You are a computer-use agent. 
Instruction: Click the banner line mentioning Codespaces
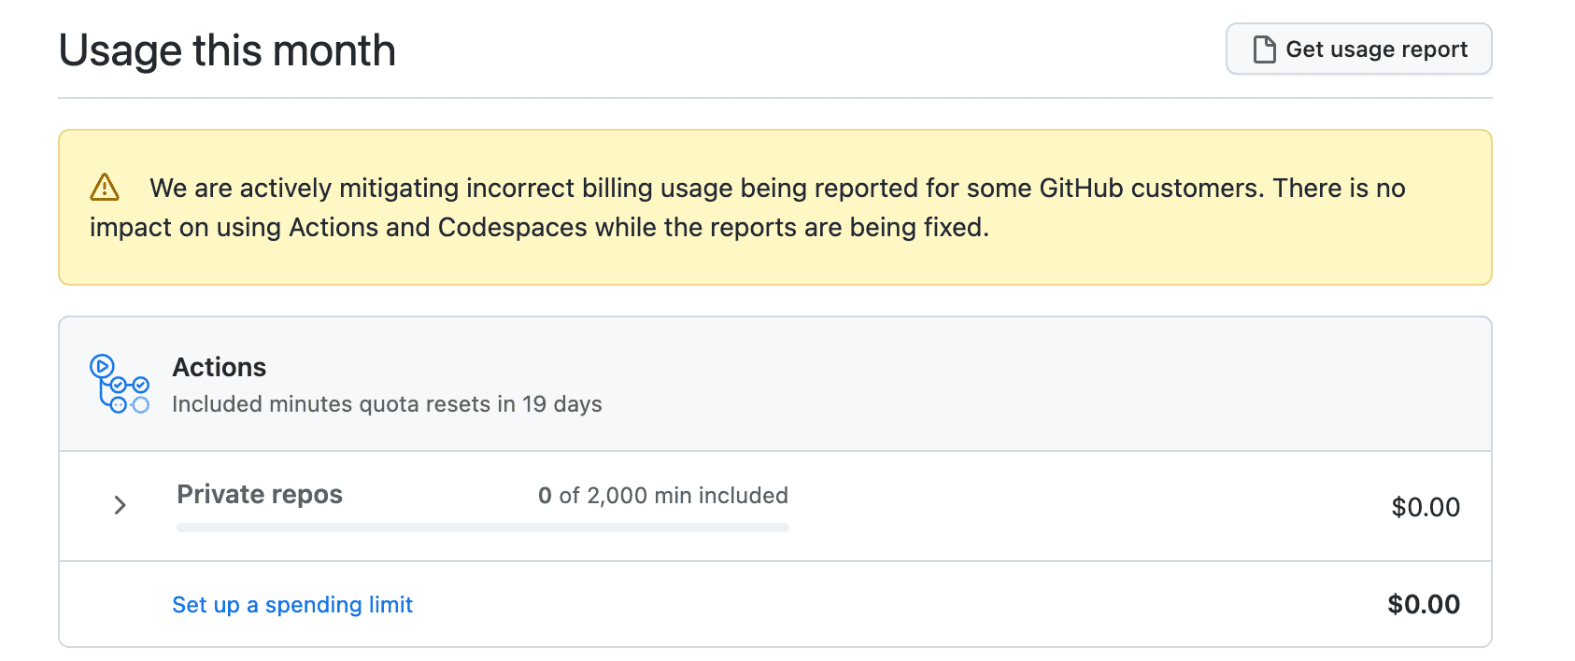pyautogui.click(x=539, y=228)
